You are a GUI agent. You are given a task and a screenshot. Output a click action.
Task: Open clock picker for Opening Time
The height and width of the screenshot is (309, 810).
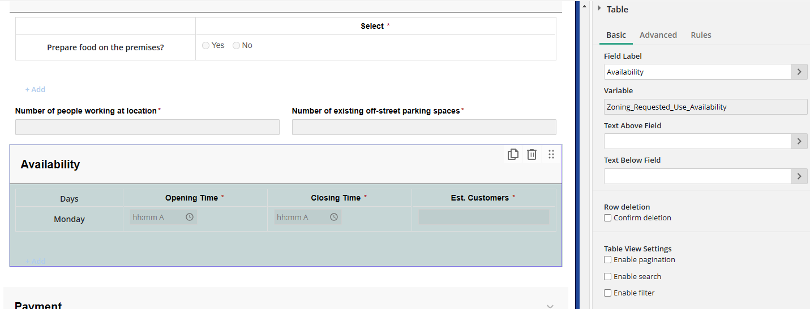190,217
